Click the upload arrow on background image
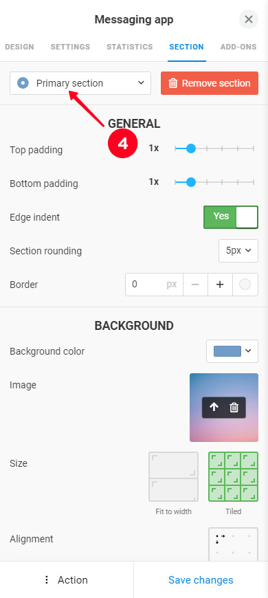The image size is (268, 598). (x=214, y=408)
